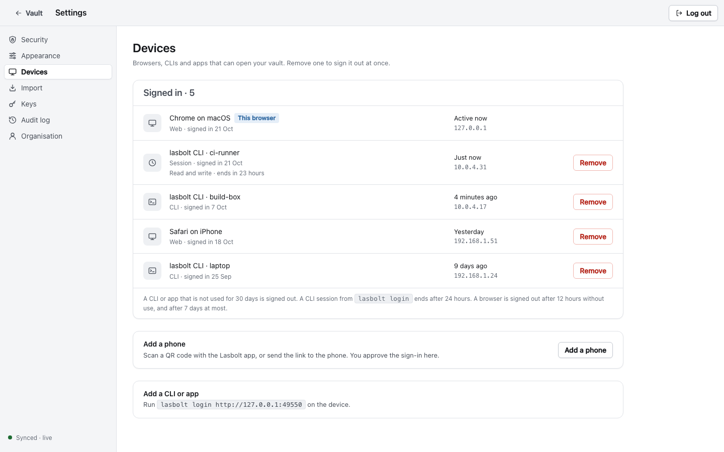This screenshot has width=724, height=452.
Task: Open the Security settings page
Action: (58, 40)
